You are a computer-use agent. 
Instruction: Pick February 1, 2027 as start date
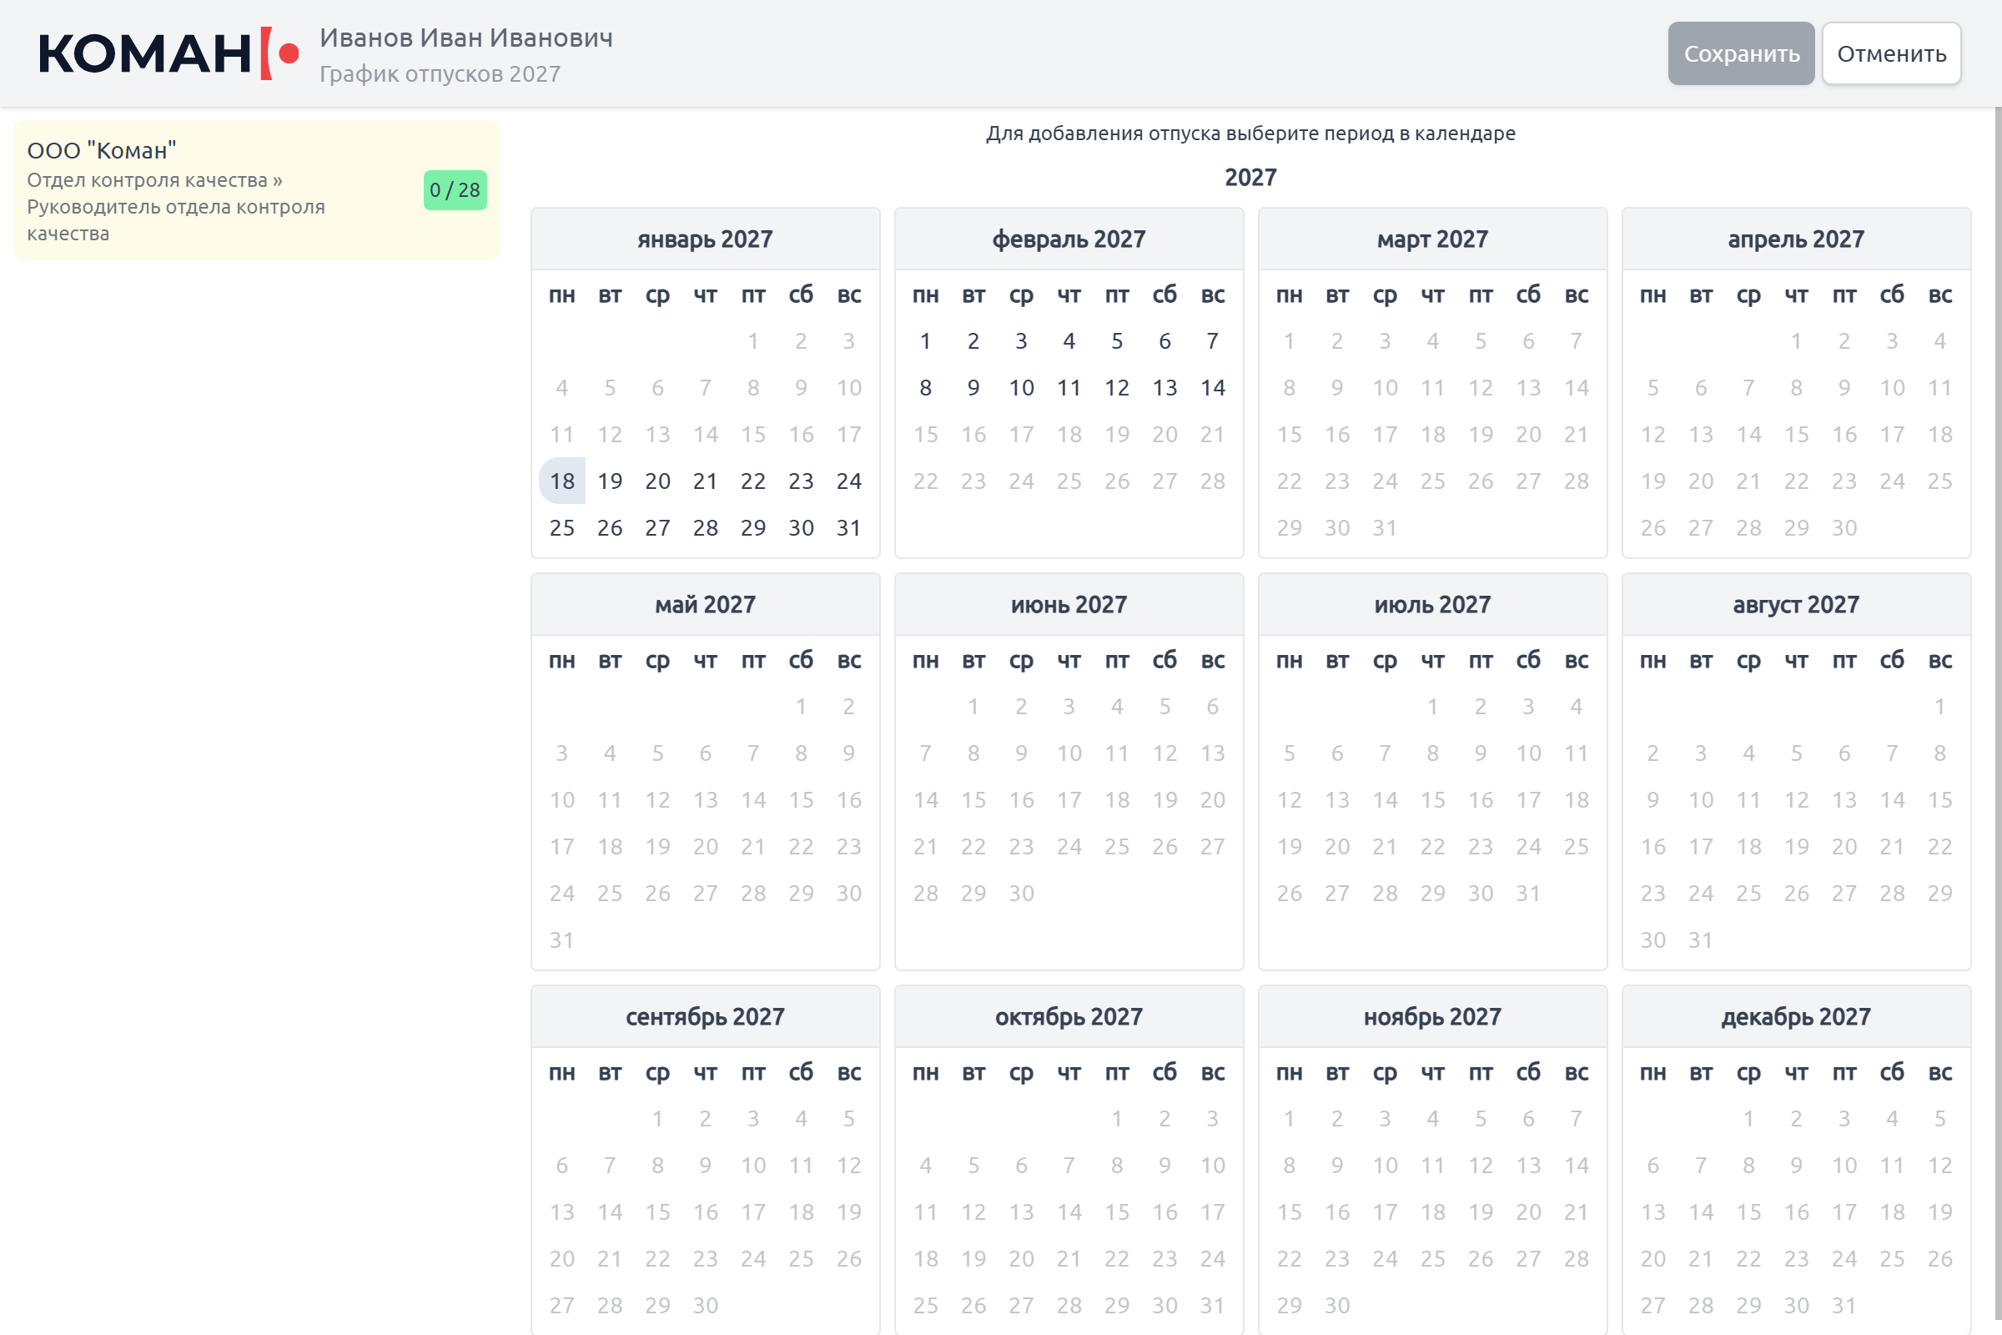click(x=925, y=341)
